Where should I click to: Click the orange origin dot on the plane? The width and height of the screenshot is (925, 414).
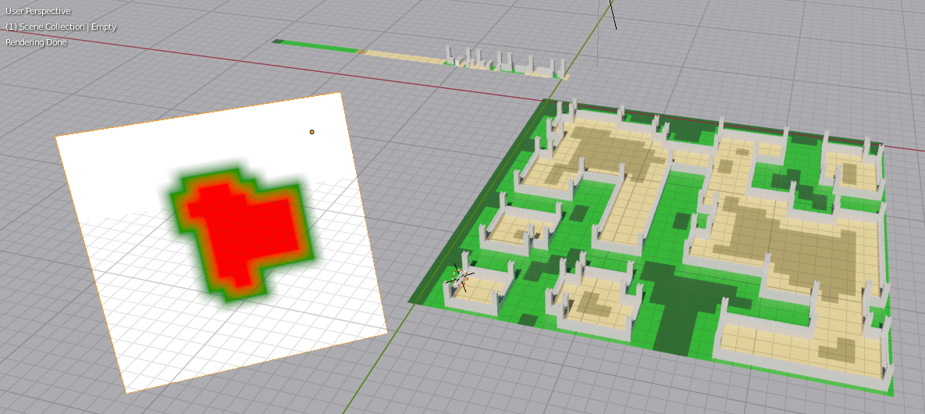point(312,132)
